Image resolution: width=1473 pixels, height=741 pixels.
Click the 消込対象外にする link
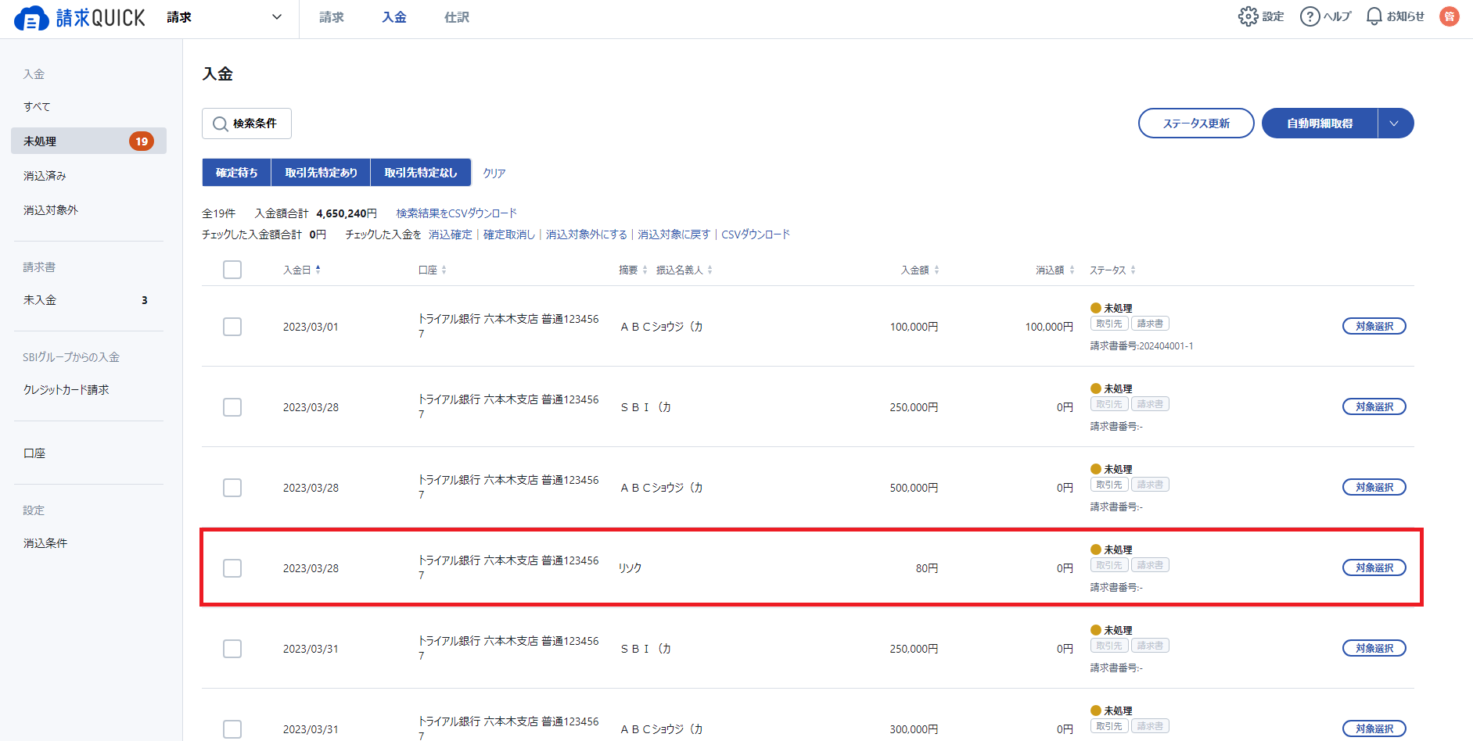[x=587, y=234]
